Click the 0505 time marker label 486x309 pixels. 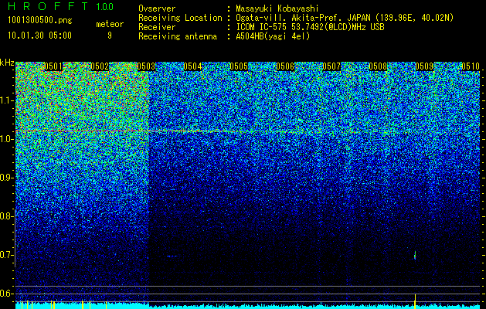pyautogui.click(x=239, y=66)
